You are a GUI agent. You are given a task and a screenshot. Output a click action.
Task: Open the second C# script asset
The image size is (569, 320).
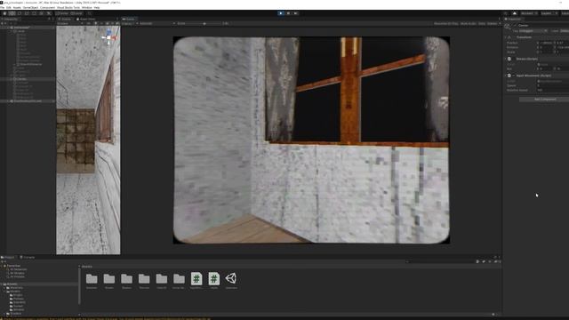pyautogui.click(x=213, y=278)
